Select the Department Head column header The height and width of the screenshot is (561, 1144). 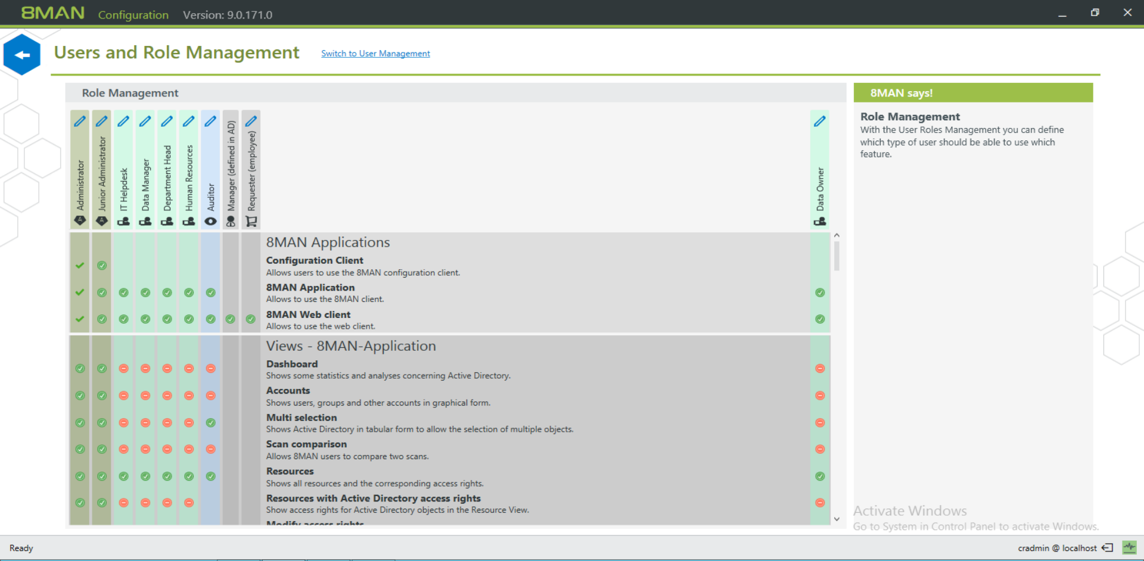click(x=167, y=170)
